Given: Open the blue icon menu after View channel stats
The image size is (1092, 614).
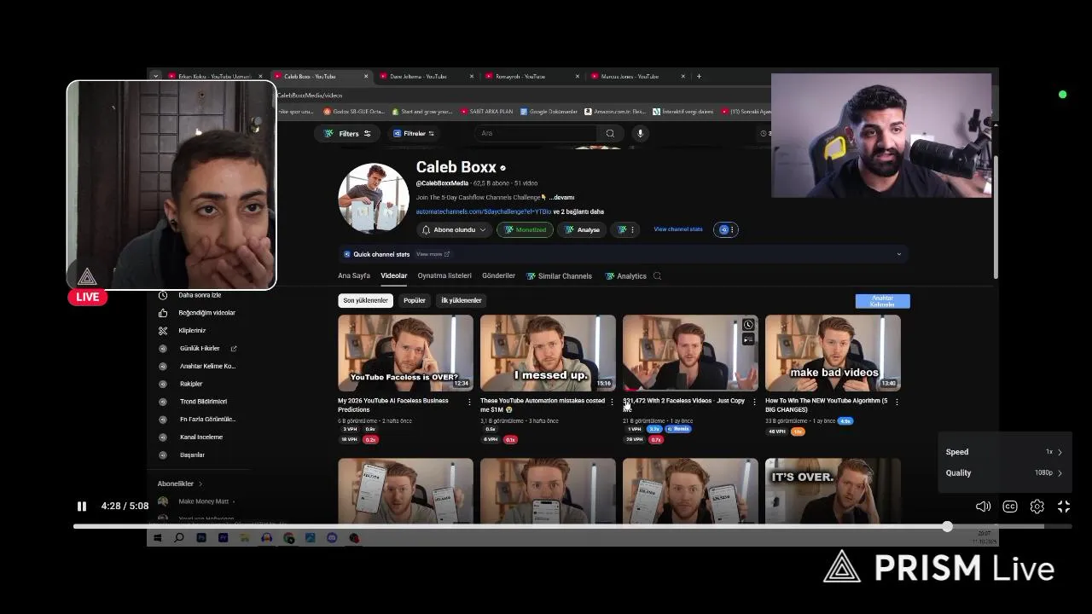Looking at the screenshot, I should click(726, 229).
